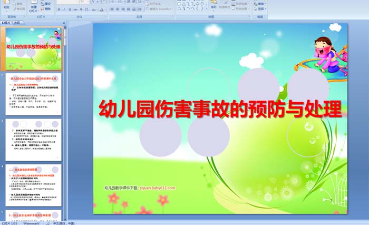
Task: Click Delete (删除) slide
Action: pyautogui.click(x=46, y=9)
